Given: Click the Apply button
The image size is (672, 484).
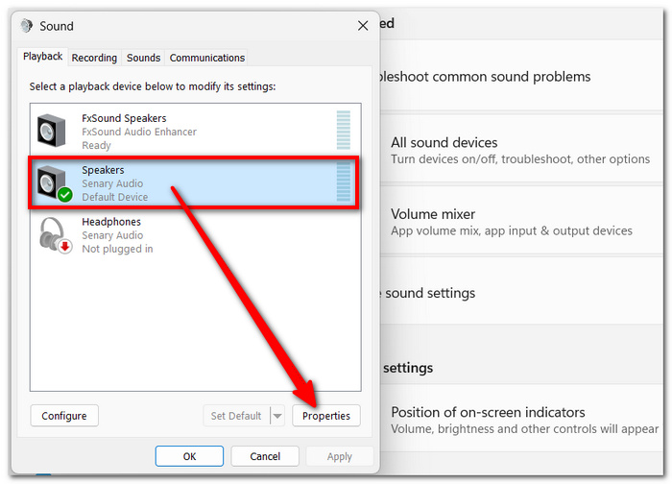Looking at the screenshot, I should 340,456.
